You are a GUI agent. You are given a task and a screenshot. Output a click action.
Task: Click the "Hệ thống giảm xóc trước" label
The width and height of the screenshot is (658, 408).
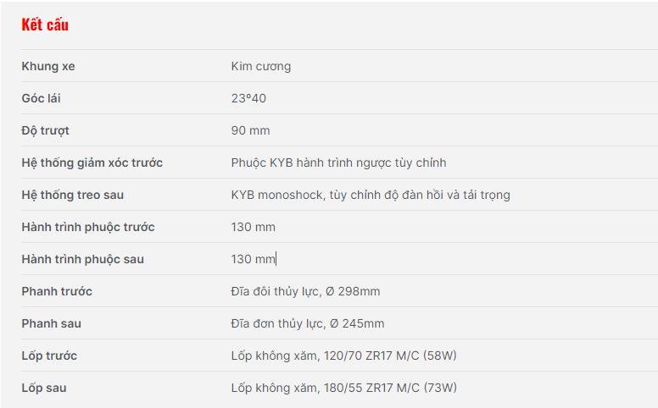(92, 163)
